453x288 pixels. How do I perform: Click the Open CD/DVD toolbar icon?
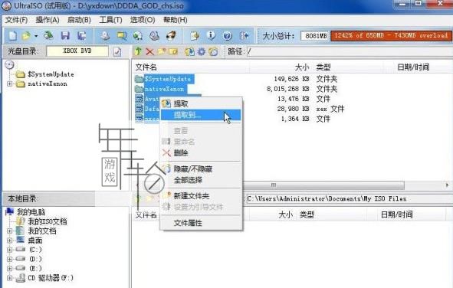pos(48,36)
